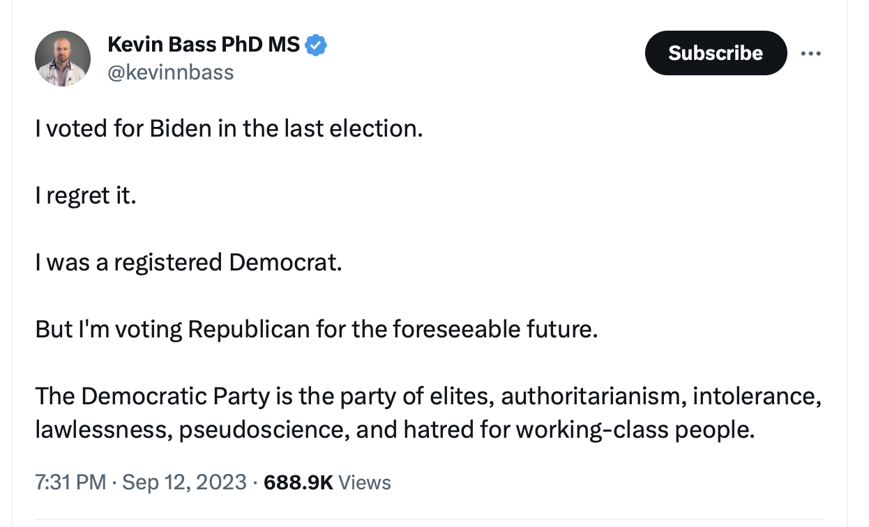The image size is (869, 527).
Task: Click 'The Democratic Party is the party' line
Action: pyautogui.click(x=428, y=396)
